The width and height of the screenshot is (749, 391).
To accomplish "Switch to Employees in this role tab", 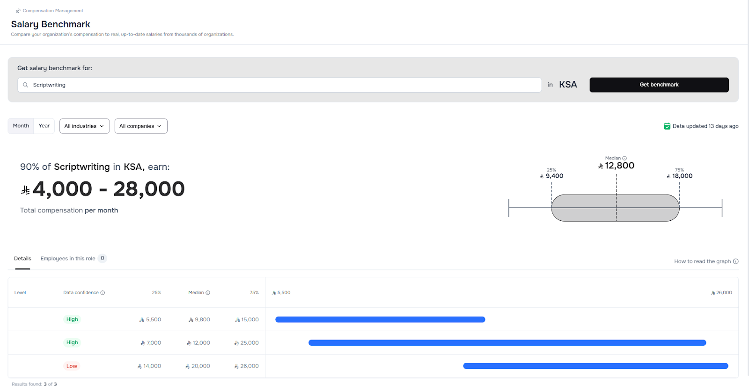I will point(68,259).
